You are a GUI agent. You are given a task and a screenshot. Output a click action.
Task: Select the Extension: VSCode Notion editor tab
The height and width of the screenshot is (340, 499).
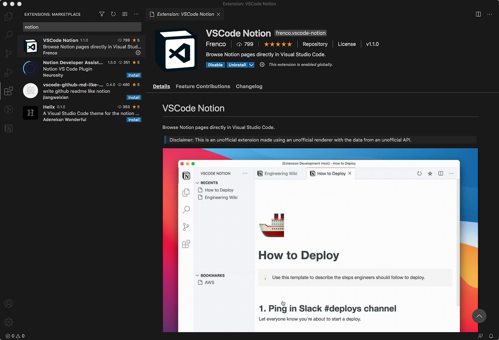coord(185,14)
